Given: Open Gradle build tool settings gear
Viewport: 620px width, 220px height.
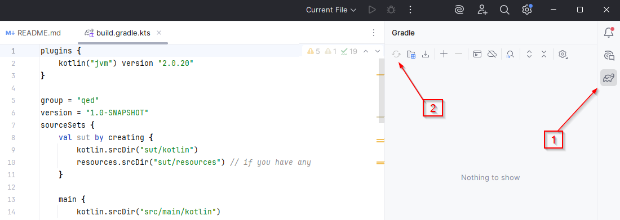Looking at the screenshot, I should pyautogui.click(x=563, y=54).
